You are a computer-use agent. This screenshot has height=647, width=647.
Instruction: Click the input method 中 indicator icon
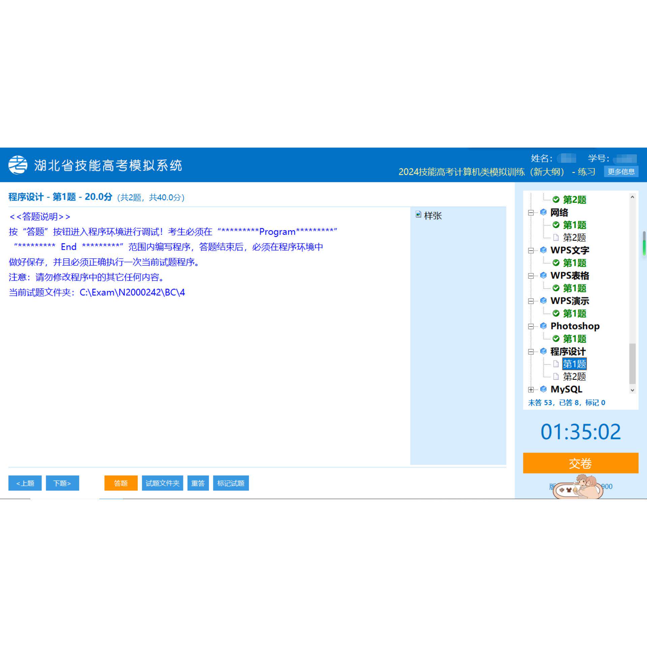coord(562,490)
